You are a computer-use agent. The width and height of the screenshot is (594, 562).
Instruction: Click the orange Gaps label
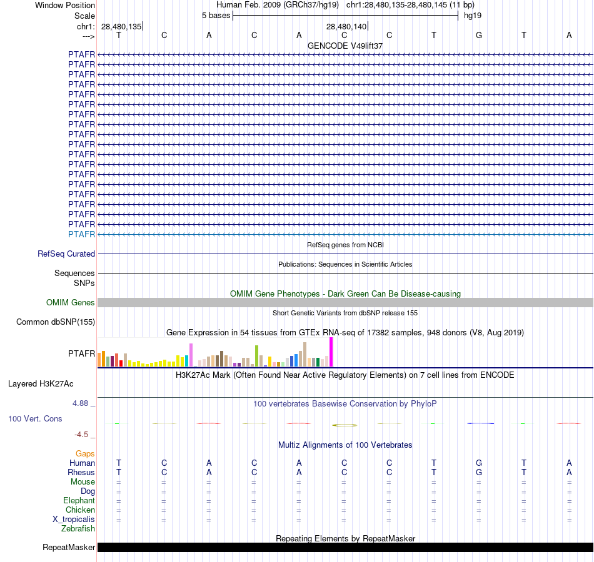point(85,453)
